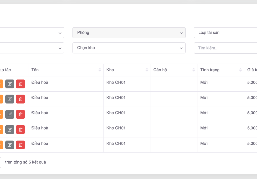Open edit for third table row
The image size is (257, 179).
click(10, 114)
